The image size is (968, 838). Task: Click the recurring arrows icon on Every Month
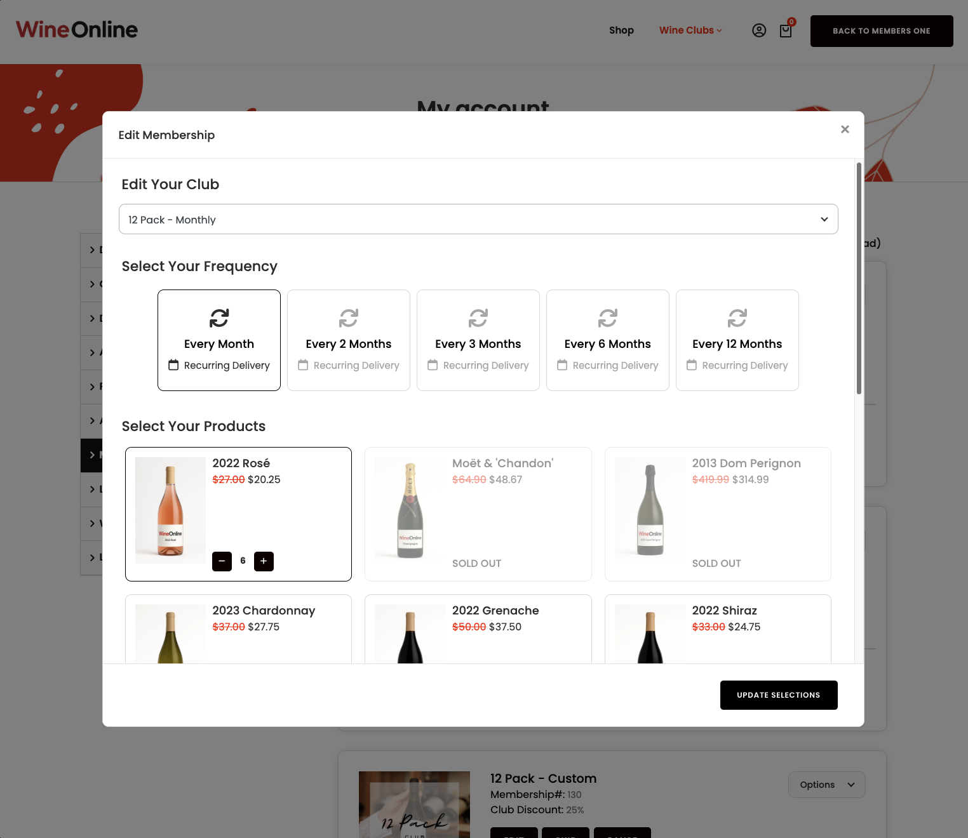[x=219, y=317]
